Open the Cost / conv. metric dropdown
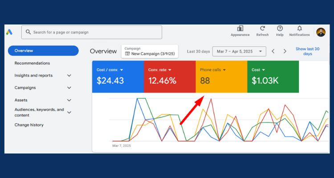This screenshot has width=334, height=178. (110, 70)
